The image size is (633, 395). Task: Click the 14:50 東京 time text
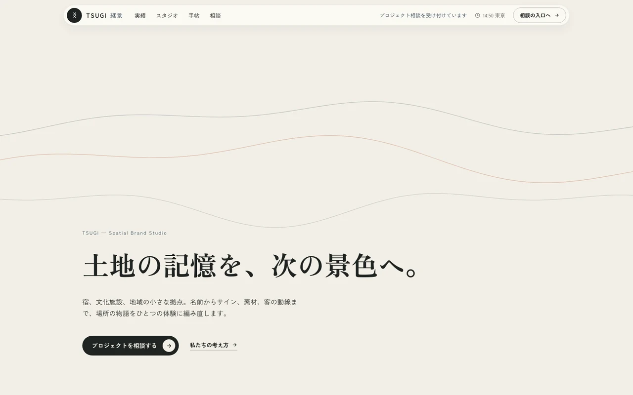494,15
